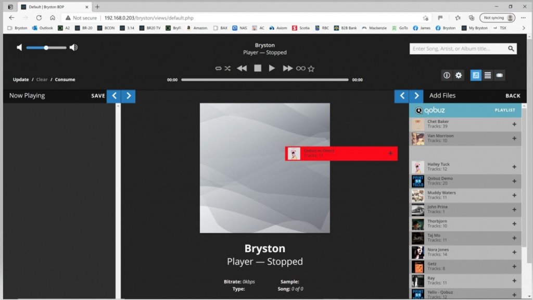The width and height of the screenshot is (533, 300).
Task: Open the Nora Jones playlist thumbnail
Action: [x=418, y=253]
